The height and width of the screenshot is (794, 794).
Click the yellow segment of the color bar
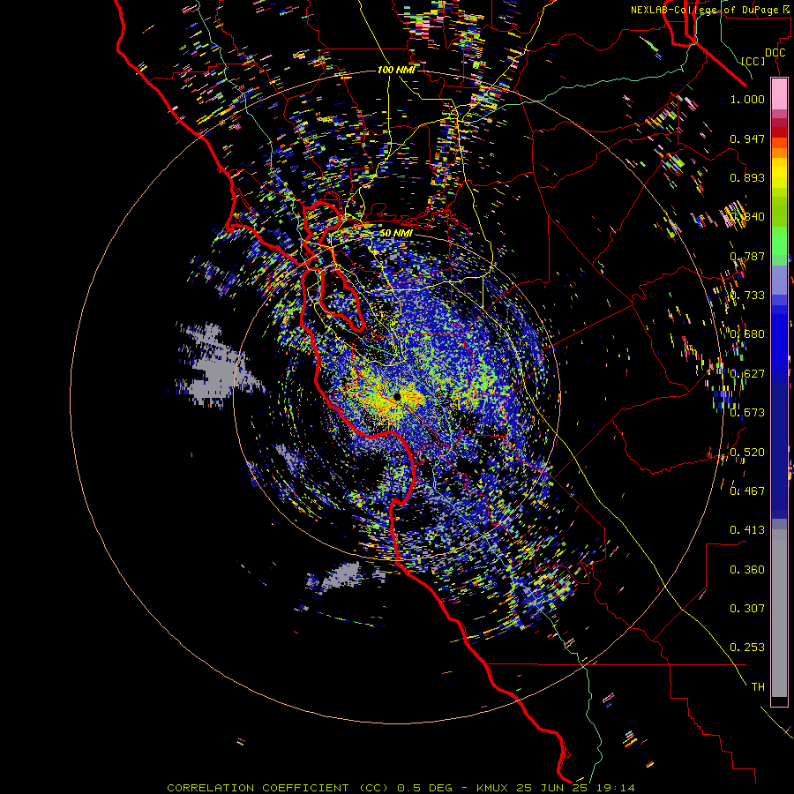779,173
